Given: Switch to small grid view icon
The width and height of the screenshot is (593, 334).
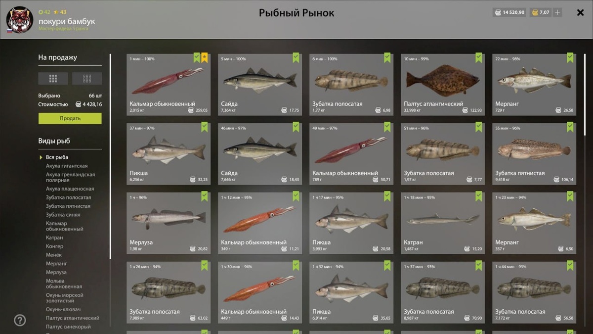Looking at the screenshot, I should (87, 78).
